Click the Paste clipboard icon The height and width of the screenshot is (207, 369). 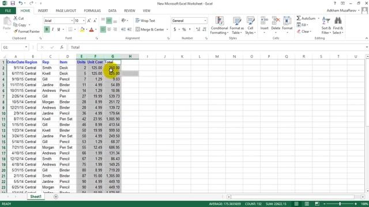(x=7, y=21)
